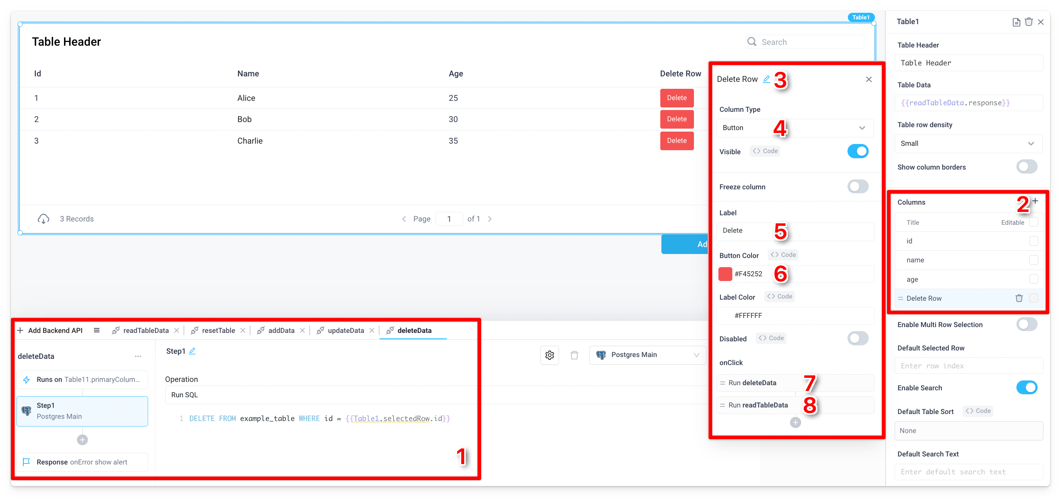Click the Delete button in Bob's row
The width and height of the screenshot is (1061, 497).
pos(677,119)
